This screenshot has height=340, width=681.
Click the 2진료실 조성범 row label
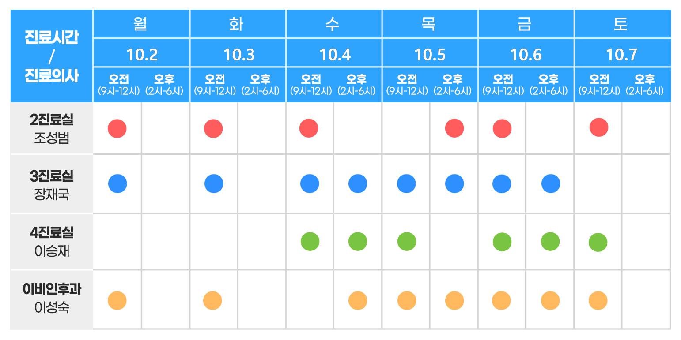pos(52,129)
